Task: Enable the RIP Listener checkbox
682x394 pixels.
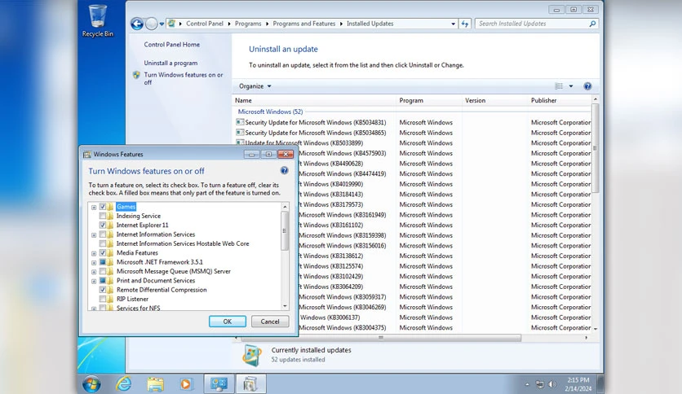Action: point(103,299)
